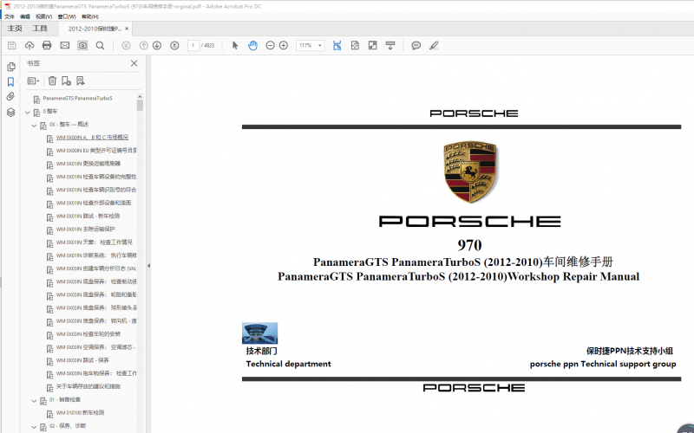Click the upload to cloud icon
The image size is (694, 433).
coord(29,45)
